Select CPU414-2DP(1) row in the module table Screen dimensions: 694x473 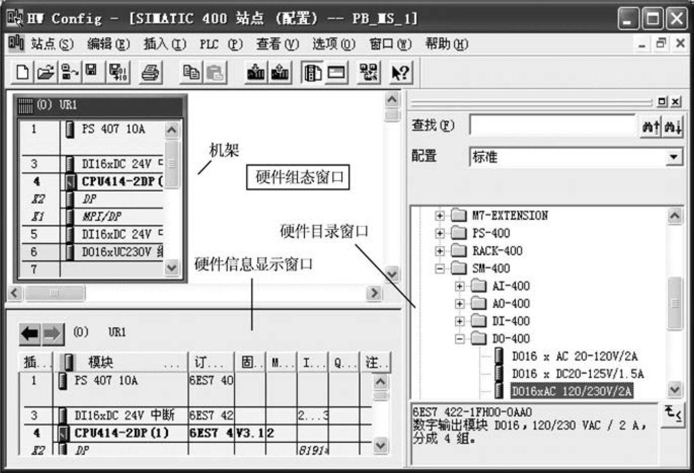(195, 433)
